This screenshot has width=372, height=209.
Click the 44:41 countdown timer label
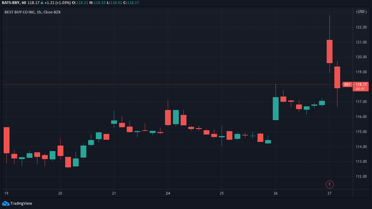pos(360,89)
